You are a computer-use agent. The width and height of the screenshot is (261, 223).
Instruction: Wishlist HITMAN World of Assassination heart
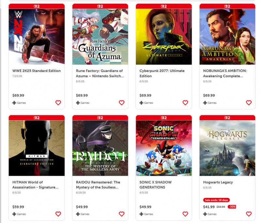[58, 214]
